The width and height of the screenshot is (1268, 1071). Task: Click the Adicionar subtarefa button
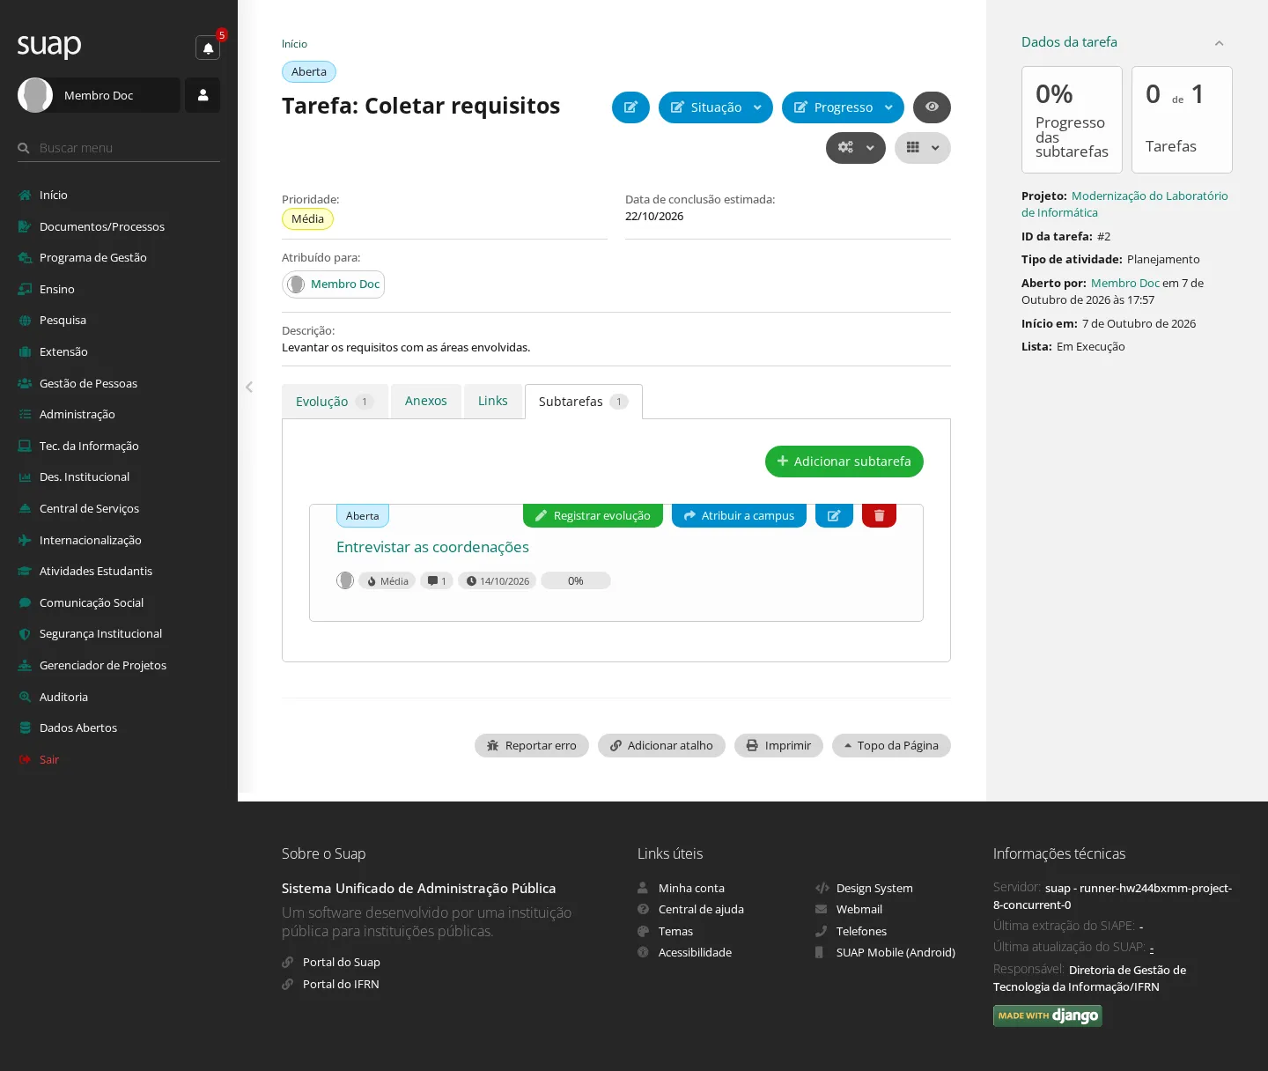tap(844, 462)
